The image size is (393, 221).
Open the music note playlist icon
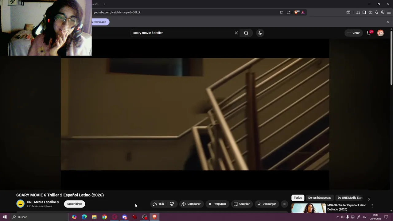(x=358, y=12)
